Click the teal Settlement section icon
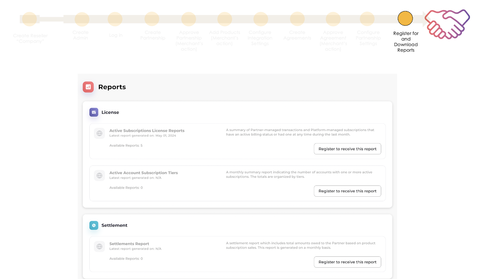483x279 pixels. click(x=94, y=225)
